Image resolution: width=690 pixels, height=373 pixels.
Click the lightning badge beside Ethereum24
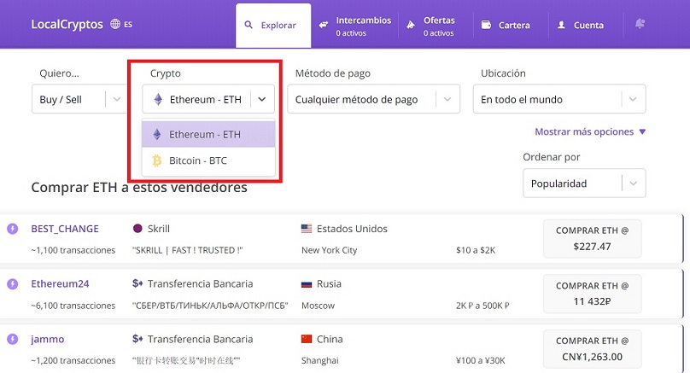click(x=12, y=284)
